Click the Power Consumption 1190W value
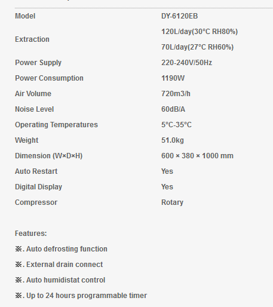 click(173, 78)
